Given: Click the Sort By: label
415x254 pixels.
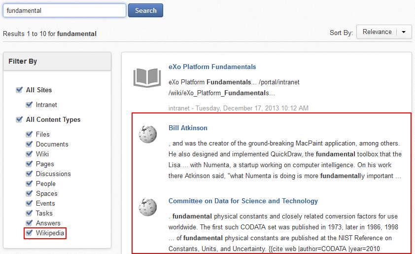Looking at the screenshot, I should pos(342,33).
